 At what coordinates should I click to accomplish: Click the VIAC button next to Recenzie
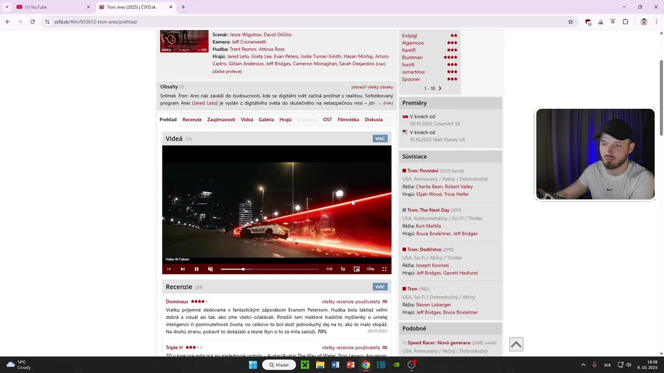380,287
